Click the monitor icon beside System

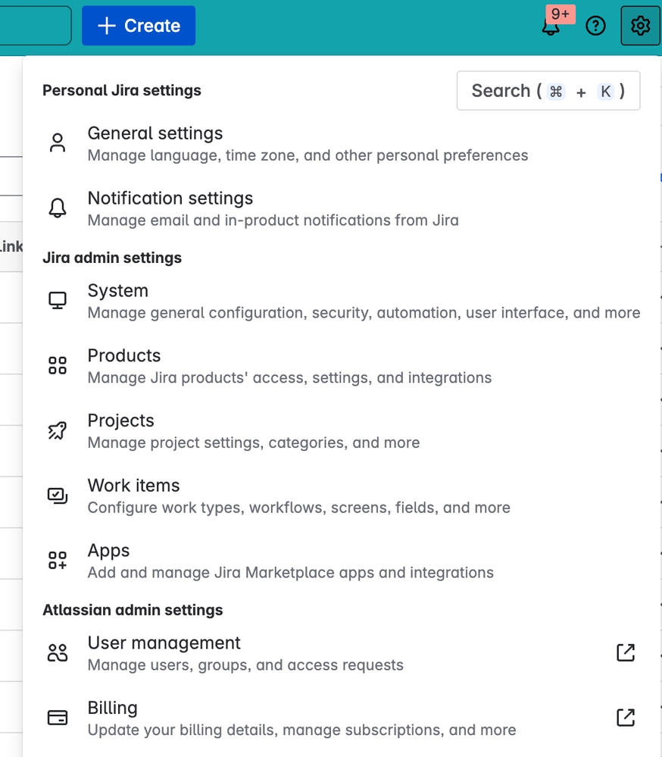click(x=57, y=299)
